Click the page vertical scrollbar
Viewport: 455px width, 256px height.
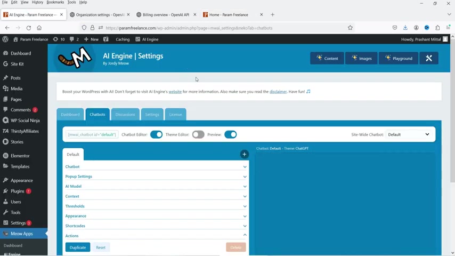point(453,110)
